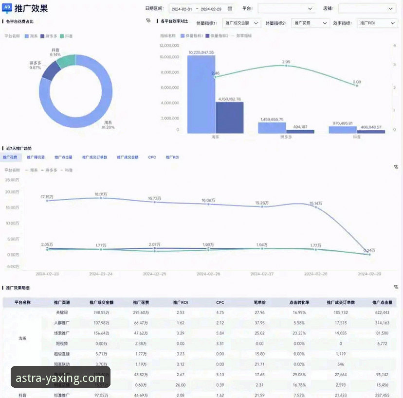Toggle 拼多多 legend in donut chart

pos(50,36)
